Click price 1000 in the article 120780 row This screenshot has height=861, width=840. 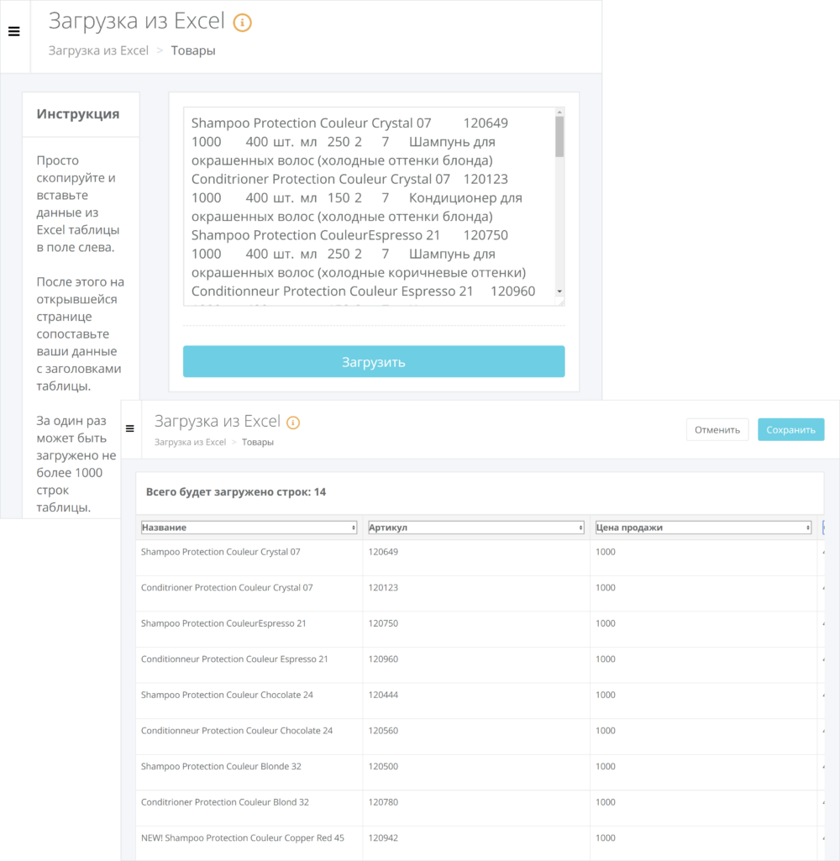pos(606,801)
